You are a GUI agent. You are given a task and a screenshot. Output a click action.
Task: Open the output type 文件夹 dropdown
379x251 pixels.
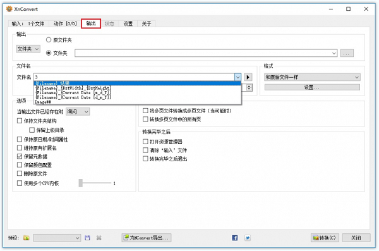coord(28,49)
